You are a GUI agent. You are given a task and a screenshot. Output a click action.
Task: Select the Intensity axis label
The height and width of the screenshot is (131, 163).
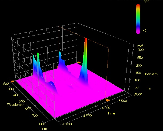[151, 74]
